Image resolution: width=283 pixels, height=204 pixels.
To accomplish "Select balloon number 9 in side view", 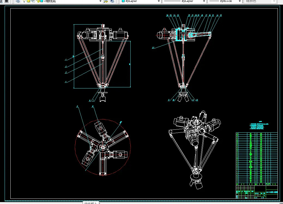I will (169, 100).
